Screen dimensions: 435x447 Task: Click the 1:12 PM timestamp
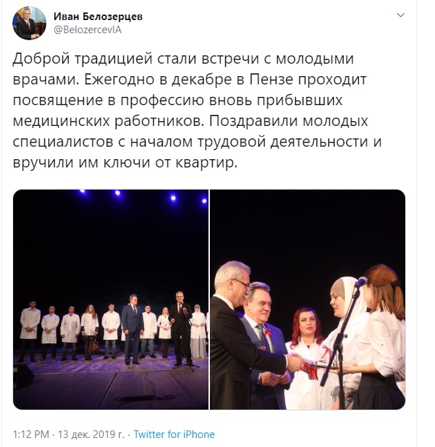pyautogui.click(x=31, y=434)
